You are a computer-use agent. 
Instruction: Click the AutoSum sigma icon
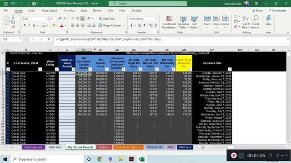pyautogui.click(x=236, y=17)
